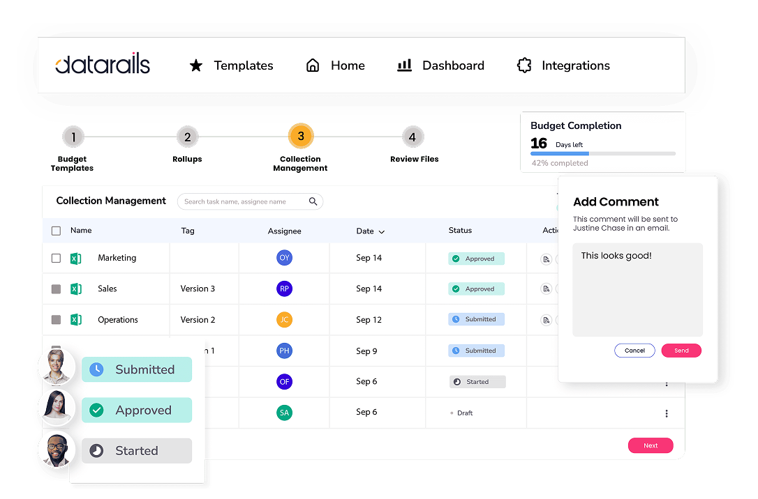Click the Integrations puzzle piece icon
This screenshot has width=758, height=499.
[x=524, y=66]
